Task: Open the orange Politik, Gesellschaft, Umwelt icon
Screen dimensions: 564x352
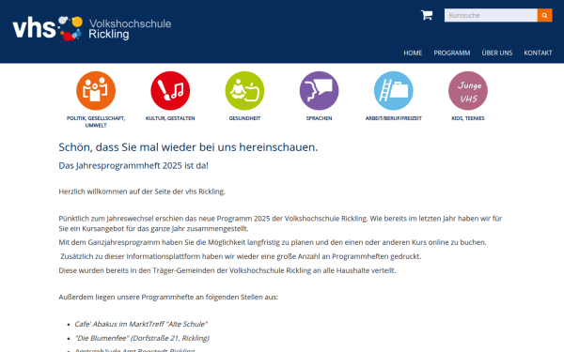Action: point(96,90)
